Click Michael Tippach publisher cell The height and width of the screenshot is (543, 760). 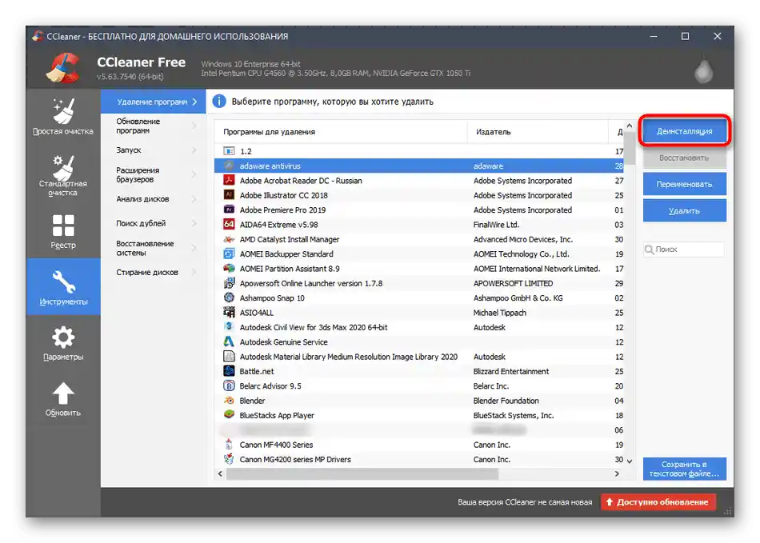point(500,313)
